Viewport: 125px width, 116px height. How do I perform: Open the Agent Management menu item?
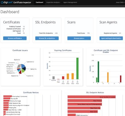click(x=70, y=2)
